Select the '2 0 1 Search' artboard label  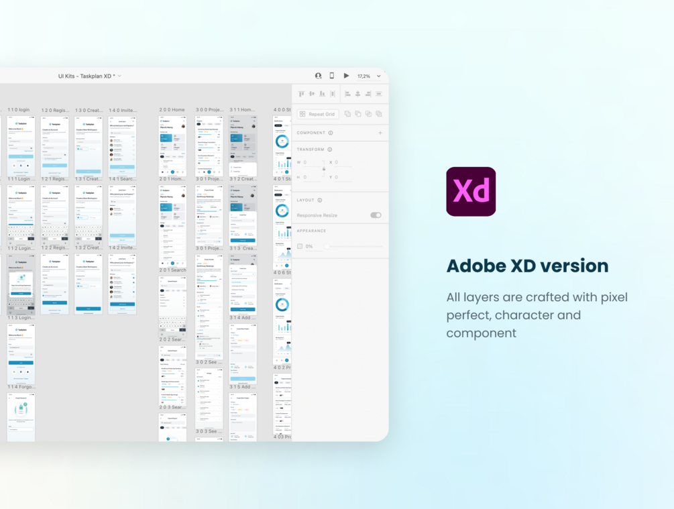[173, 270]
